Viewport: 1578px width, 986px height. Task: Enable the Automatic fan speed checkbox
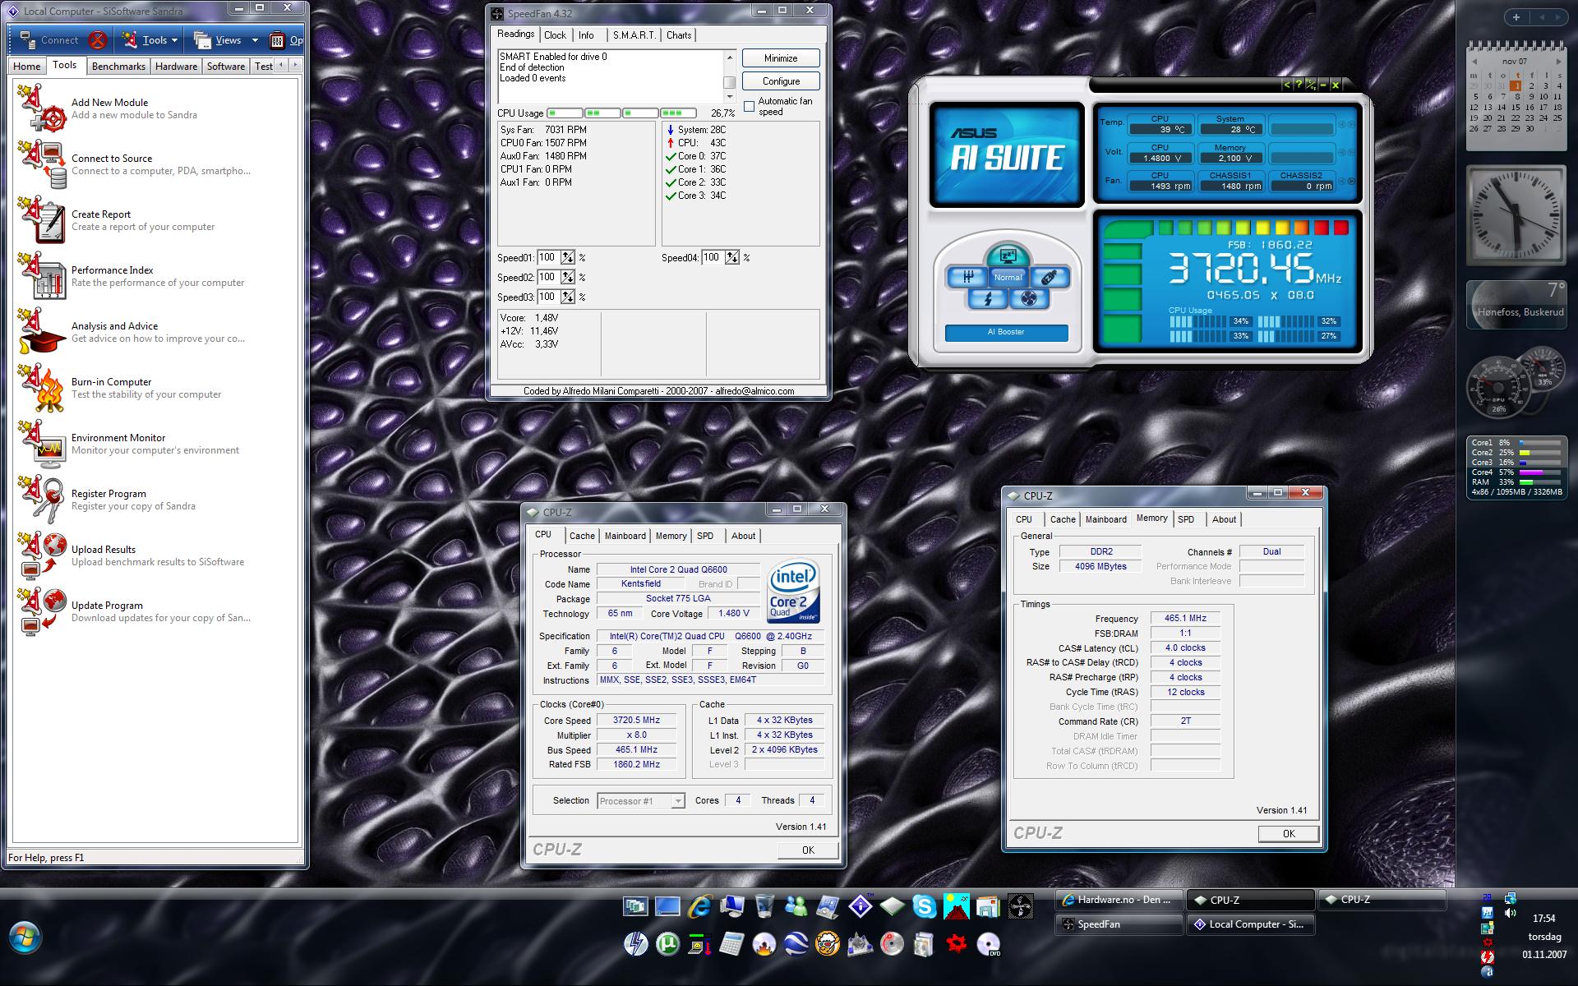[x=749, y=107]
